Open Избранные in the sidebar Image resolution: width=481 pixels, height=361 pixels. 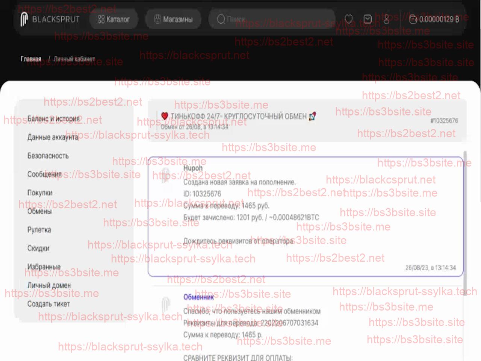click(x=44, y=267)
